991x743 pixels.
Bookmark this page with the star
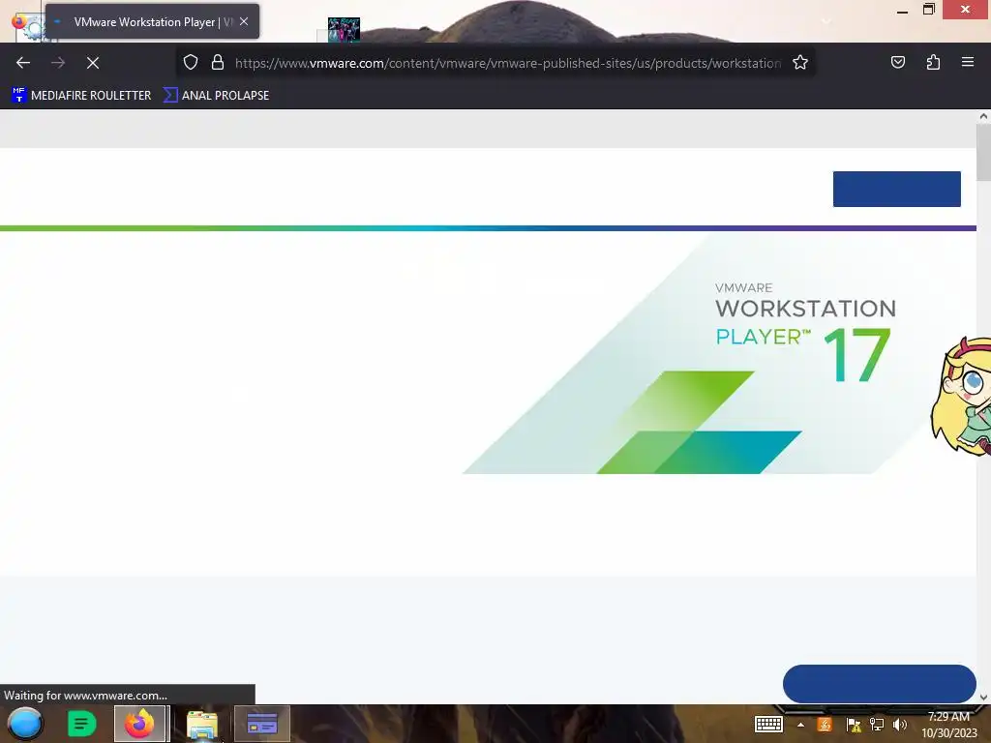[x=800, y=63]
